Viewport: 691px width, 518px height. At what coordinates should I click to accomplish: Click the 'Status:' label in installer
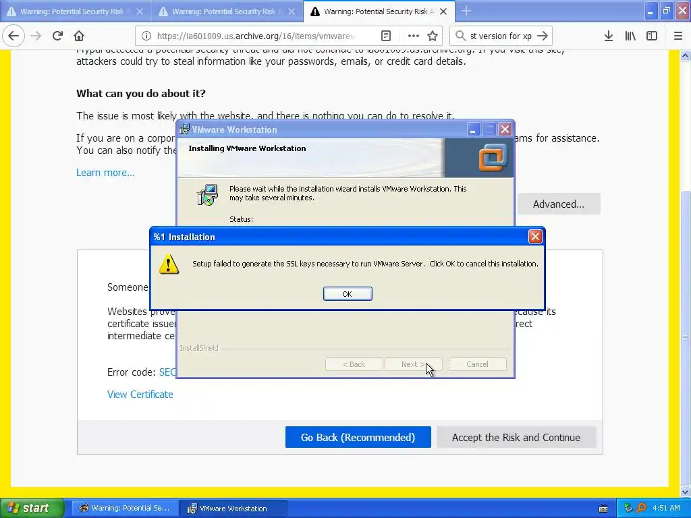[241, 219]
